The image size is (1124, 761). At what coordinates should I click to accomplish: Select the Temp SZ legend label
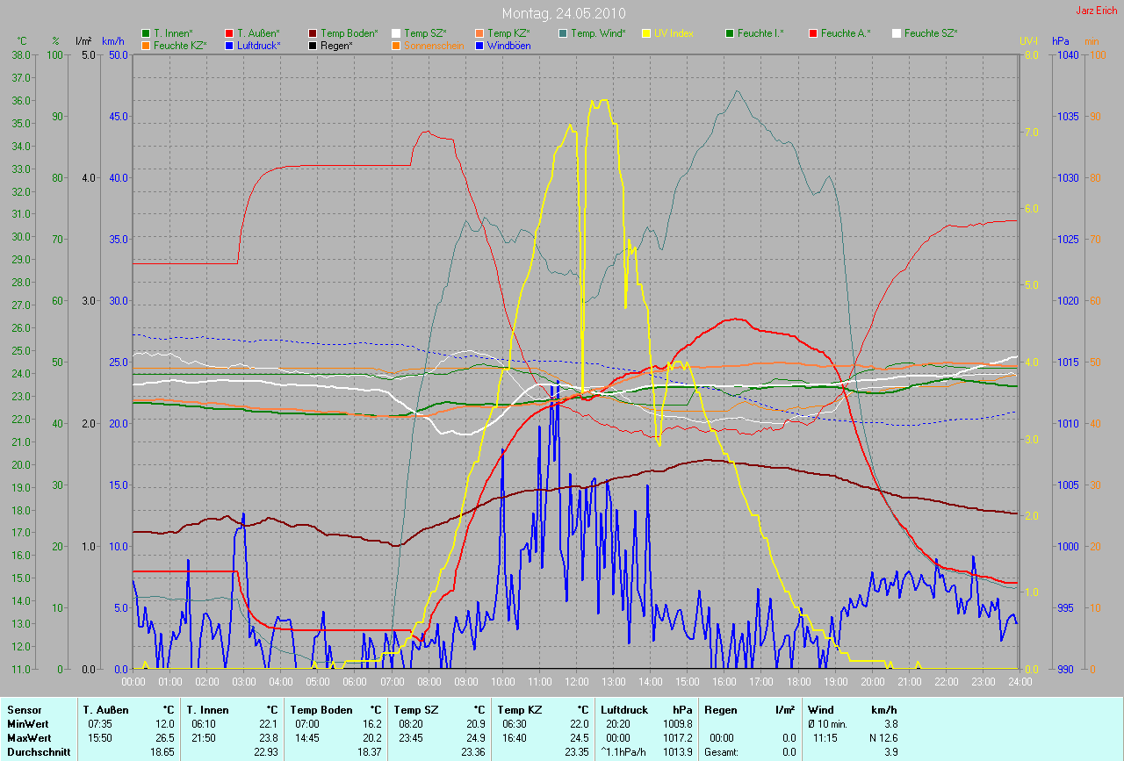click(423, 33)
